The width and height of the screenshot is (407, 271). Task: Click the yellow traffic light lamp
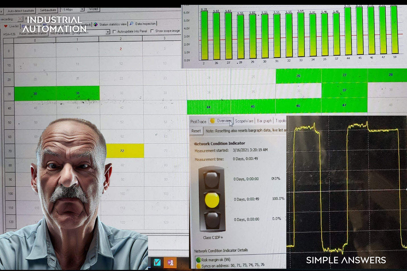[x=212, y=200]
